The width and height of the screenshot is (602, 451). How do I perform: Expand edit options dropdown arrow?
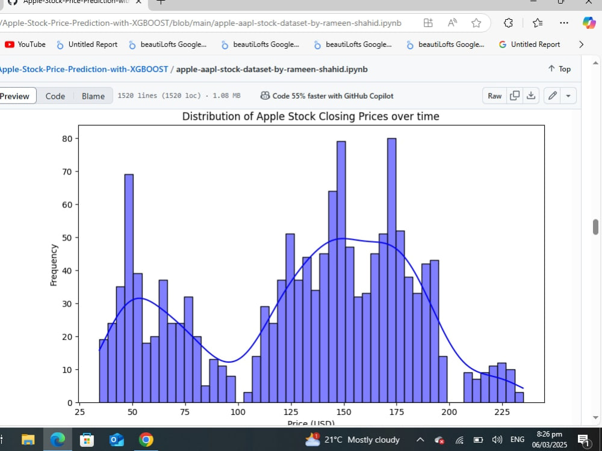(568, 96)
